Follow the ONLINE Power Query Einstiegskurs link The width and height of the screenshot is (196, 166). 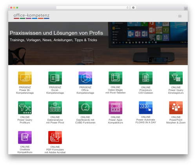pos(176,90)
